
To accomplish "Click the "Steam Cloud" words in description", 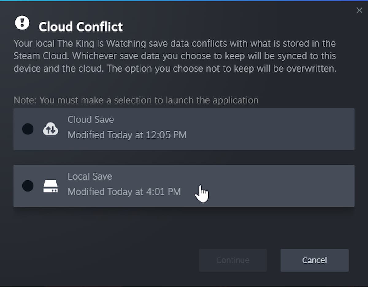I will point(41,56).
